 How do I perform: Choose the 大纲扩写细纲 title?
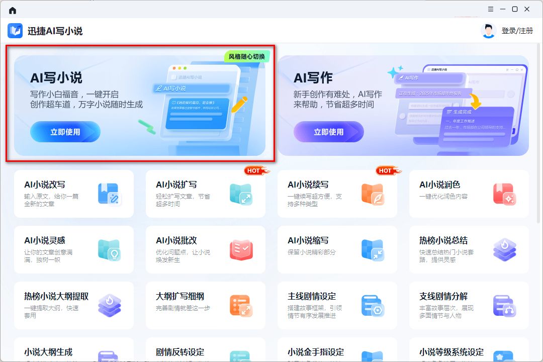coord(179,296)
